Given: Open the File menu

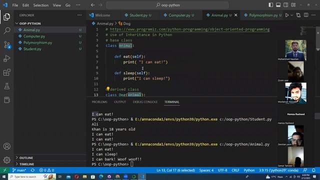Looking at the screenshot, I should [15, 5].
